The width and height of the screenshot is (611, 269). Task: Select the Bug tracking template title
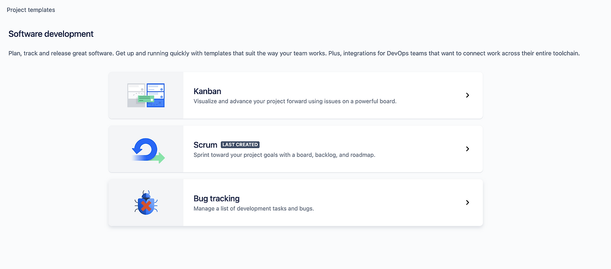coord(216,198)
